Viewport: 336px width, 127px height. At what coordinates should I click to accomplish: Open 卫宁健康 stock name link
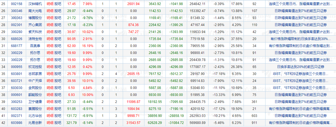(35, 102)
